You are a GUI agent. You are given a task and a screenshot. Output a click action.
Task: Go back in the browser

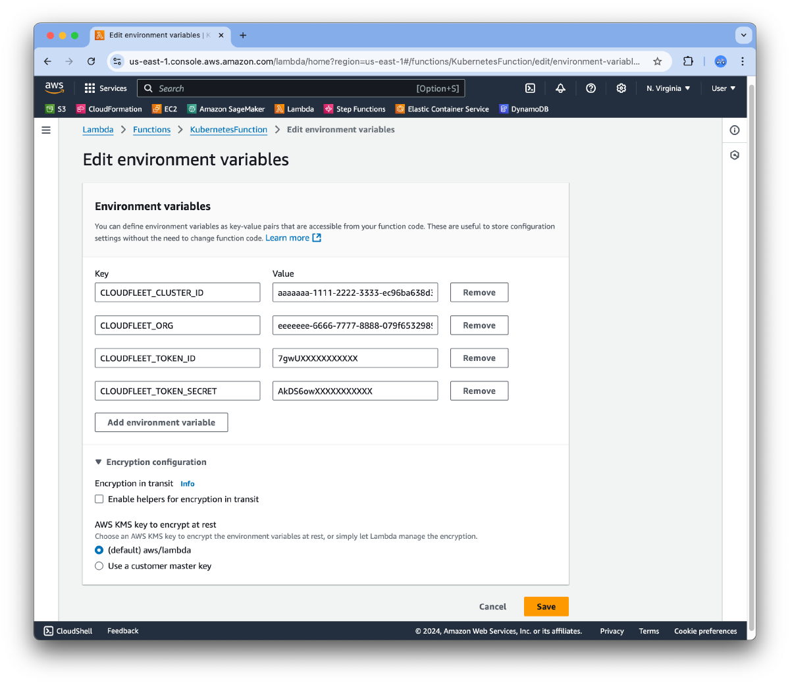(x=47, y=61)
